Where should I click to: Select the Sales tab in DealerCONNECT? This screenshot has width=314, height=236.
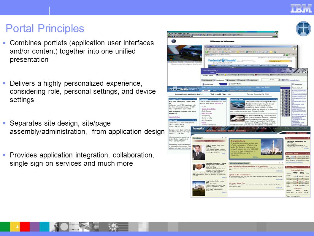215,90
